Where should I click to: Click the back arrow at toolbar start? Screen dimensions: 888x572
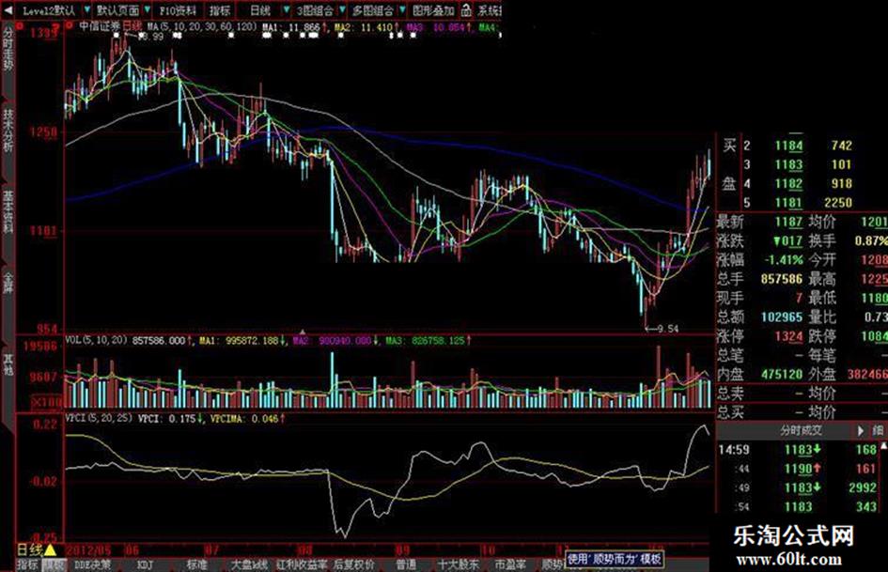[x=8, y=10]
